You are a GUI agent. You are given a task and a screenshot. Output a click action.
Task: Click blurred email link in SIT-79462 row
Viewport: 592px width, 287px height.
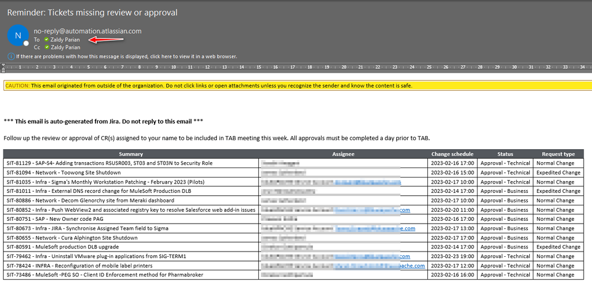(x=372, y=256)
